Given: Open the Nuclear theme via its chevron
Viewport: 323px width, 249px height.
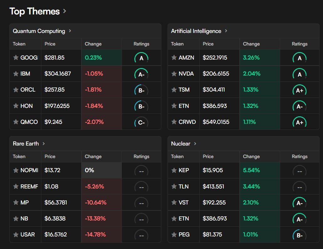Looking at the screenshot, I should 195,144.
